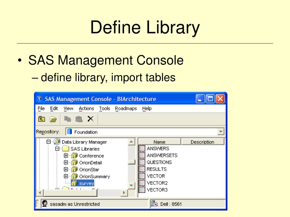
Task: Click the VECTOR table icon
Action: tap(142, 176)
